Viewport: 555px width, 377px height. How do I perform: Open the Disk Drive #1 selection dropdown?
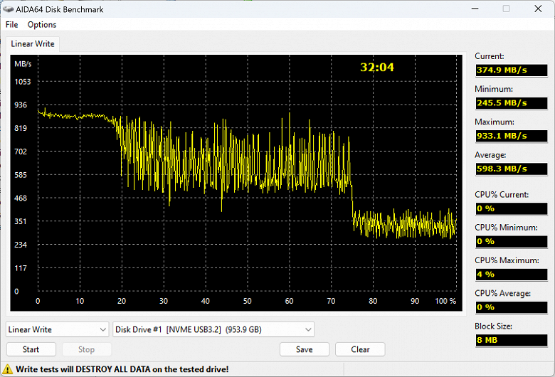pos(213,329)
